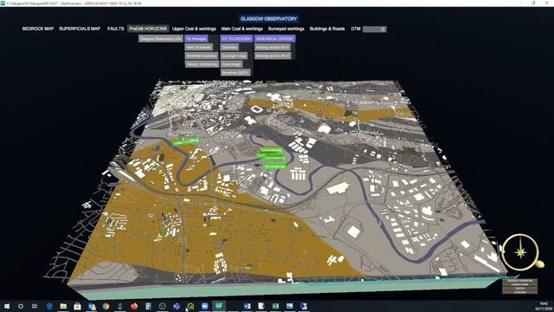Open Cortana search circle on taskbar
The image size is (554, 312).
pos(21,306)
